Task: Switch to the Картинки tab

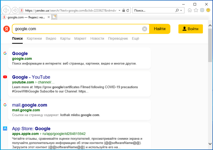Action: [34, 39]
